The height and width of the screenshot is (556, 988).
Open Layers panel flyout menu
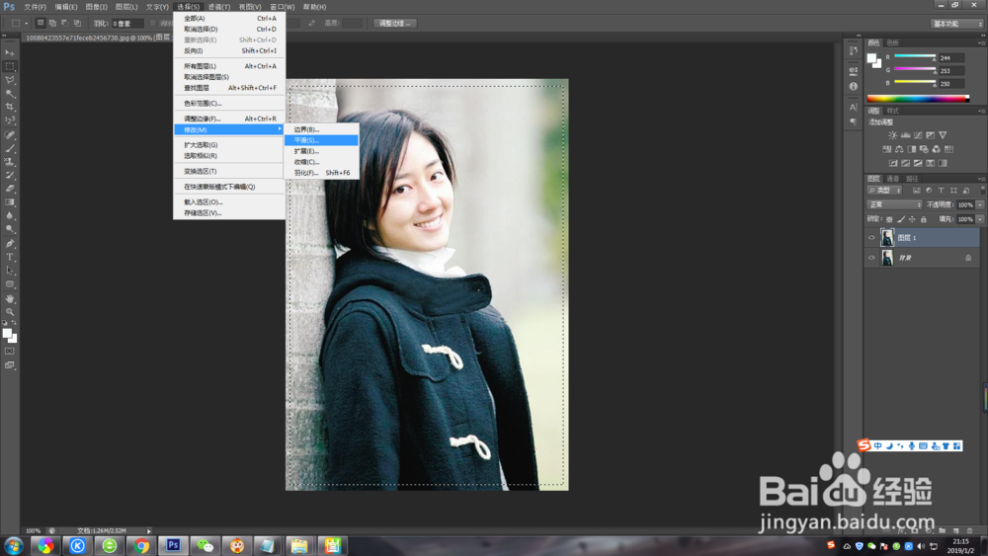click(981, 179)
